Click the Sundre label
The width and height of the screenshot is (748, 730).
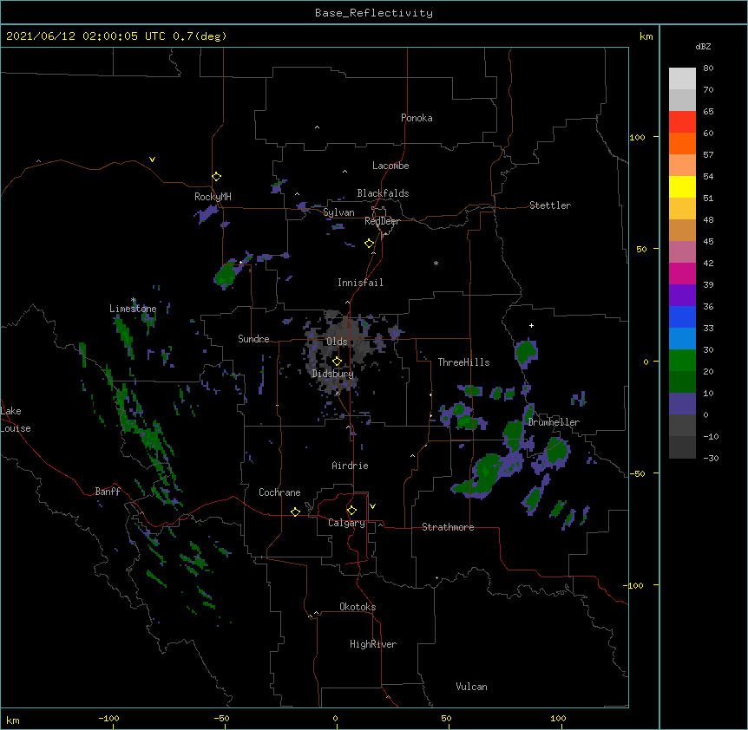253,339
